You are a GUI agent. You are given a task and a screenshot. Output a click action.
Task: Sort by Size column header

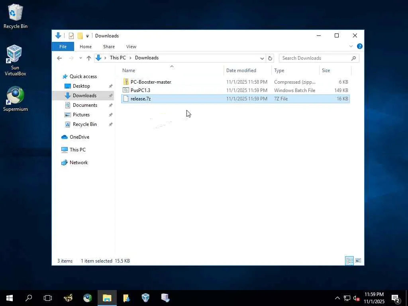(x=326, y=71)
